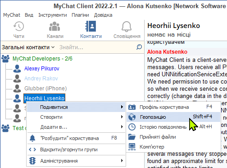The width and height of the screenshot is (227, 168).
Task: Select Створити context menu entry
Action: (x=76, y=117)
